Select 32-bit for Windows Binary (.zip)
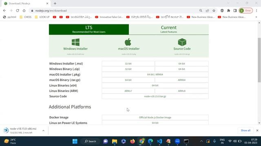Image resolution: width=261 pixels, height=146 pixels. point(128,69)
